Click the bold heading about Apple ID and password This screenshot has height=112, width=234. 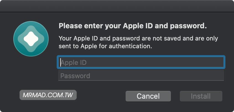(x=133, y=26)
